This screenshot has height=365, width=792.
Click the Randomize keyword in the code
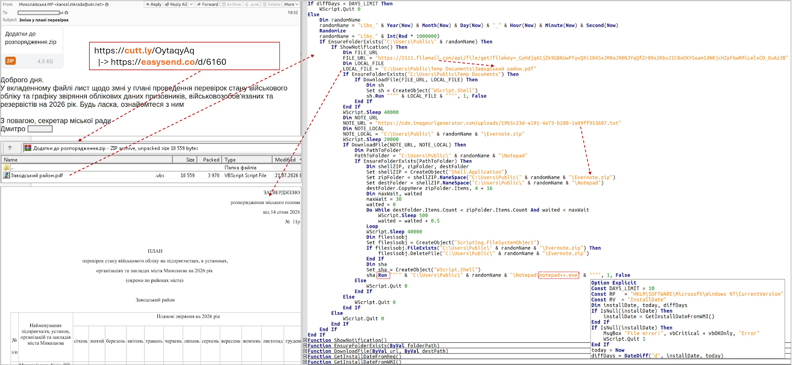[333, 31]
